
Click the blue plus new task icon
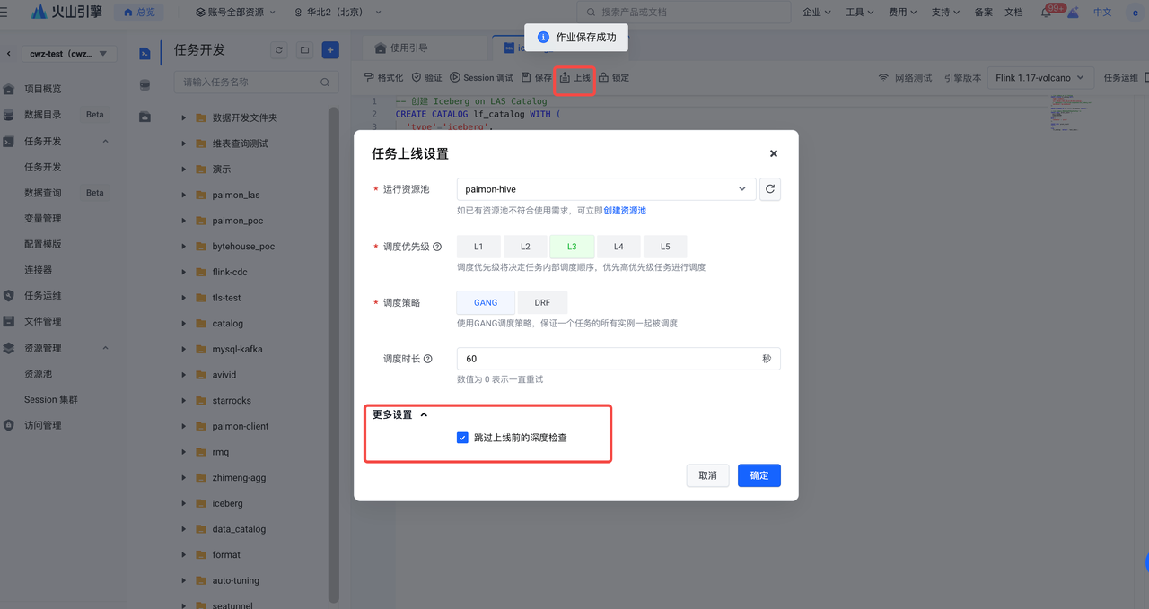(x=330, y=50)
